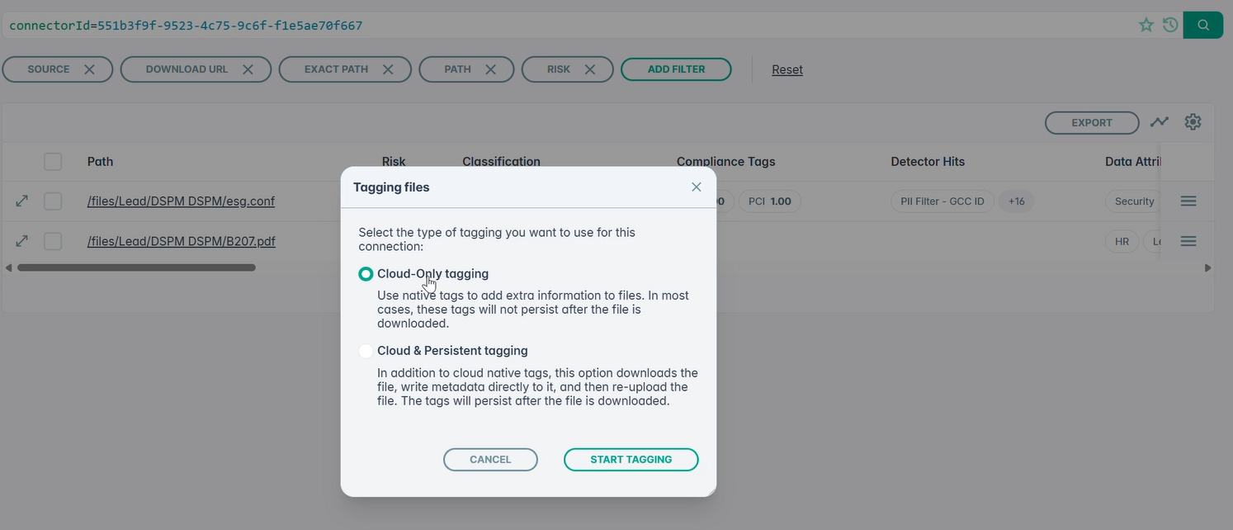The image size is (1233, 530).
Task: Open table settings gear icon
Action: pos(1193,122)
